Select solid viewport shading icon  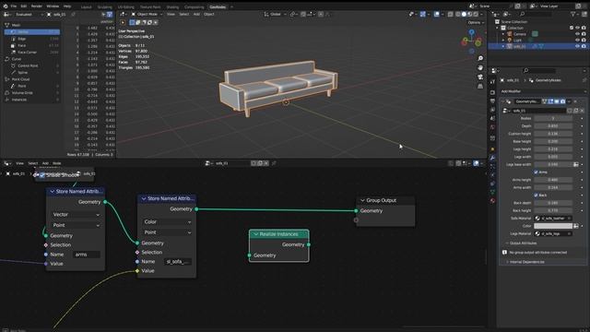pos(464,15)
